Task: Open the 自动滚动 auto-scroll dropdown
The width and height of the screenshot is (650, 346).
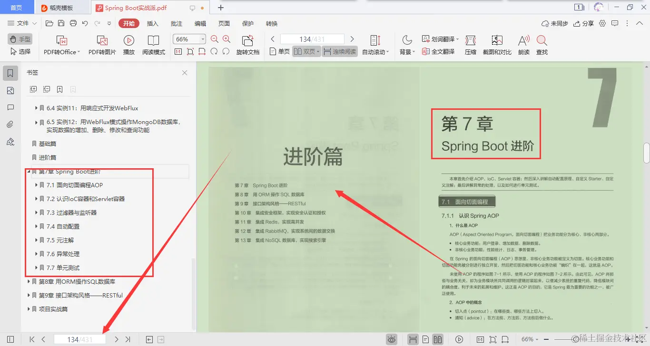Action: pyautogui.click(x=375, y=52)
